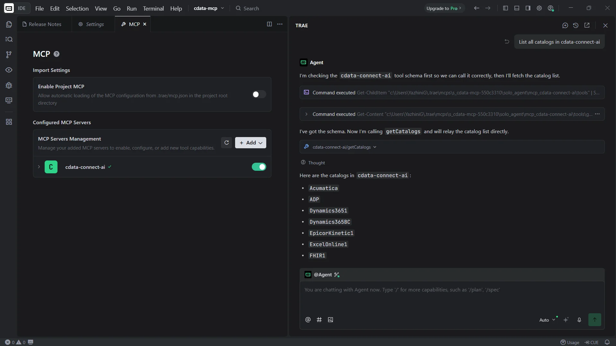
Task: Open the Source Control sidebar icon
Action: [x=9, y=55]
